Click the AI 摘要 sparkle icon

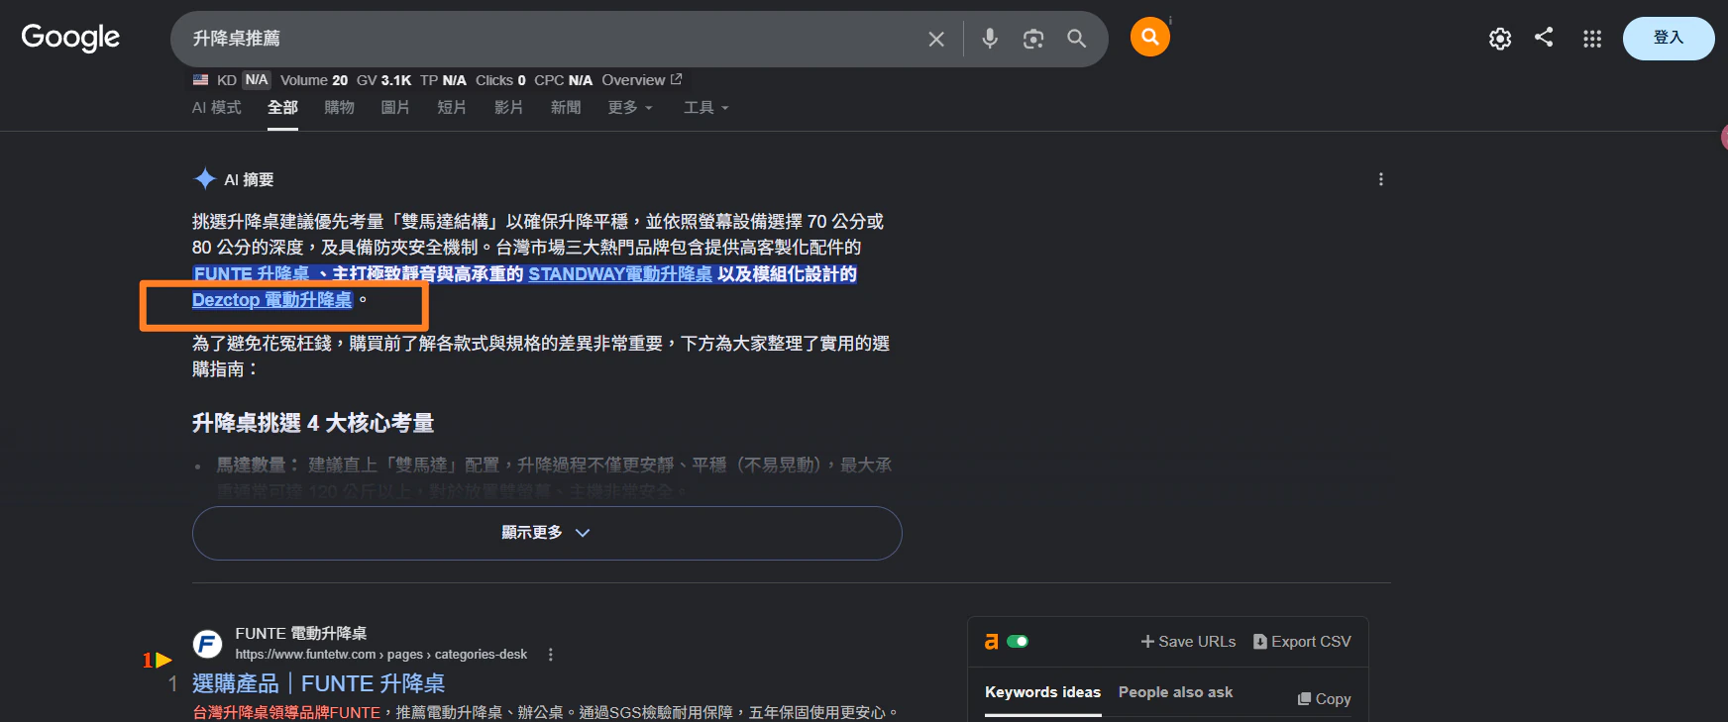click(x=205, y=179)
